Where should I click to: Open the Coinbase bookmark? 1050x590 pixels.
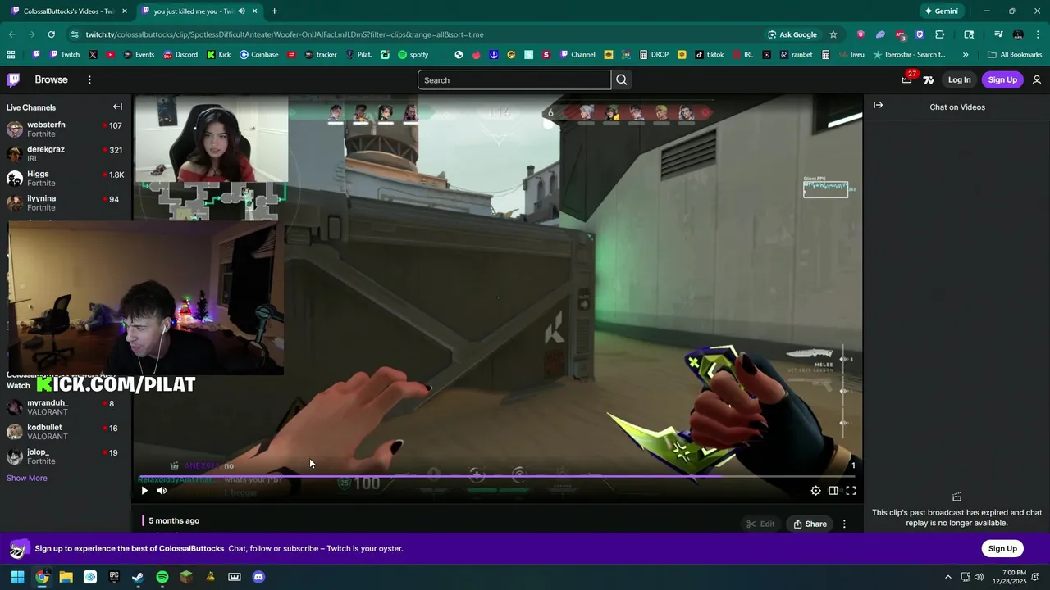click(258, 55)
